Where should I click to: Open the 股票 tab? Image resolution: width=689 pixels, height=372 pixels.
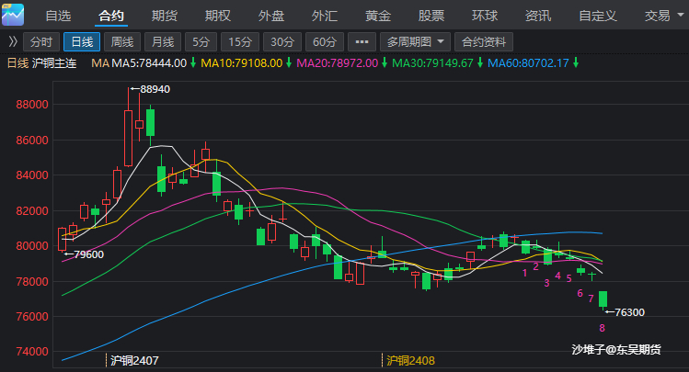tap(431, 16)
